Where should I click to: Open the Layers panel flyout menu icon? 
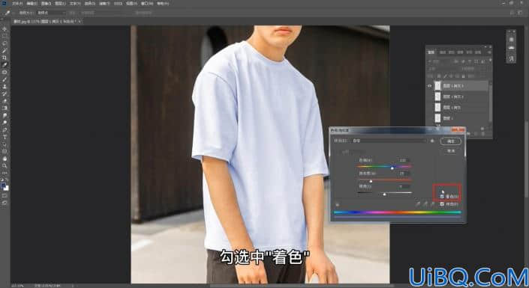click(x=488, y=52)
